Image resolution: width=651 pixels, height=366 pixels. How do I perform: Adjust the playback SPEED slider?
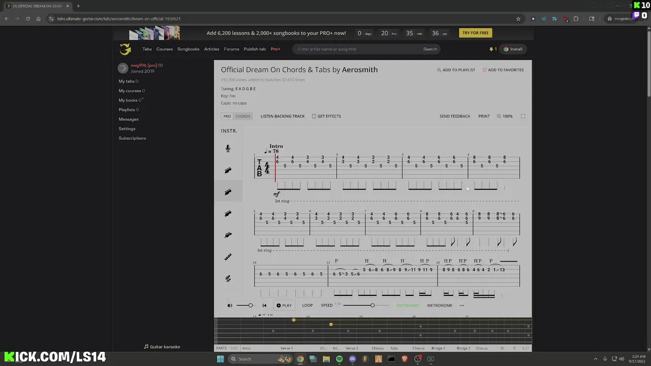pos(372,306)
